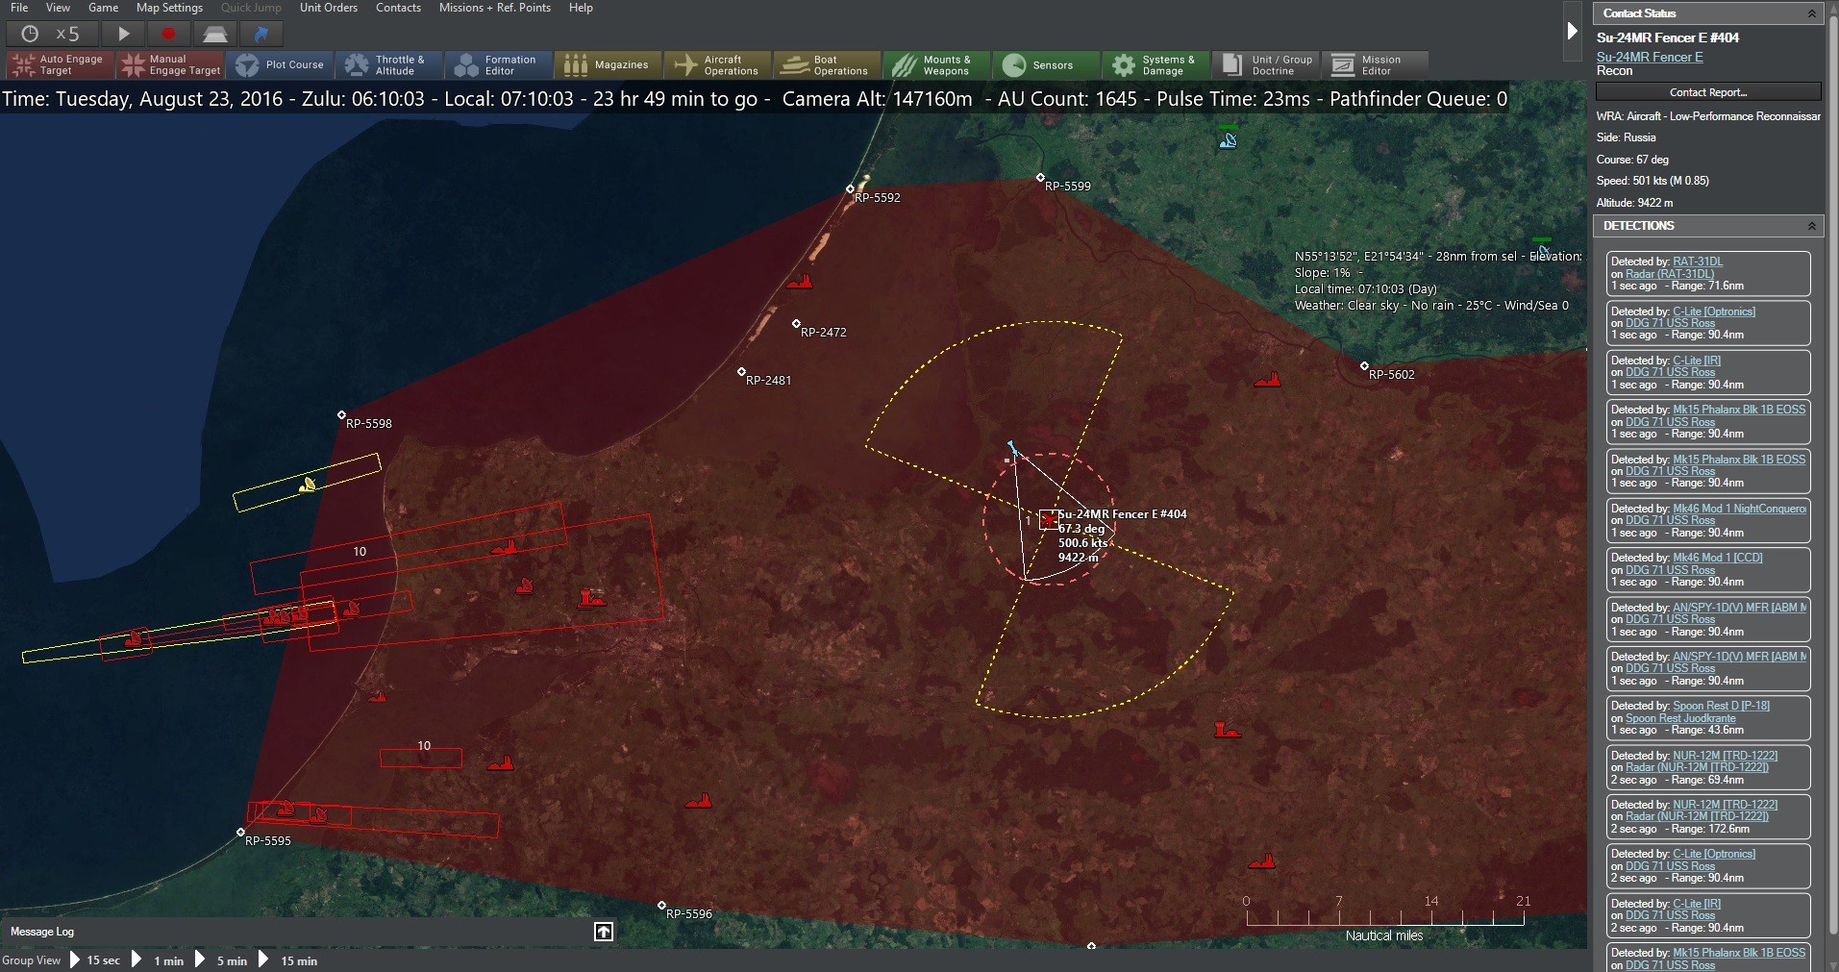
Task: Click the Contact Report button
Action: coord(1707,91)
